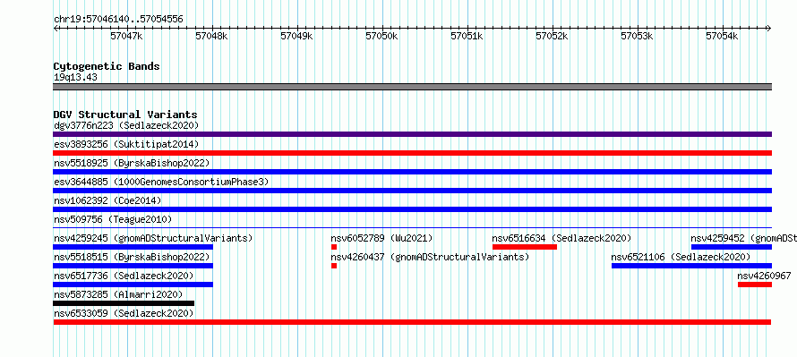Click the red nsv6533059 variant bar

point(412,322)
